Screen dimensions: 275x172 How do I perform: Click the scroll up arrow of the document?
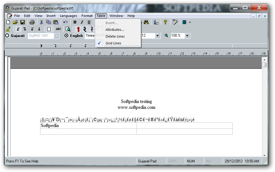[265, 60]
